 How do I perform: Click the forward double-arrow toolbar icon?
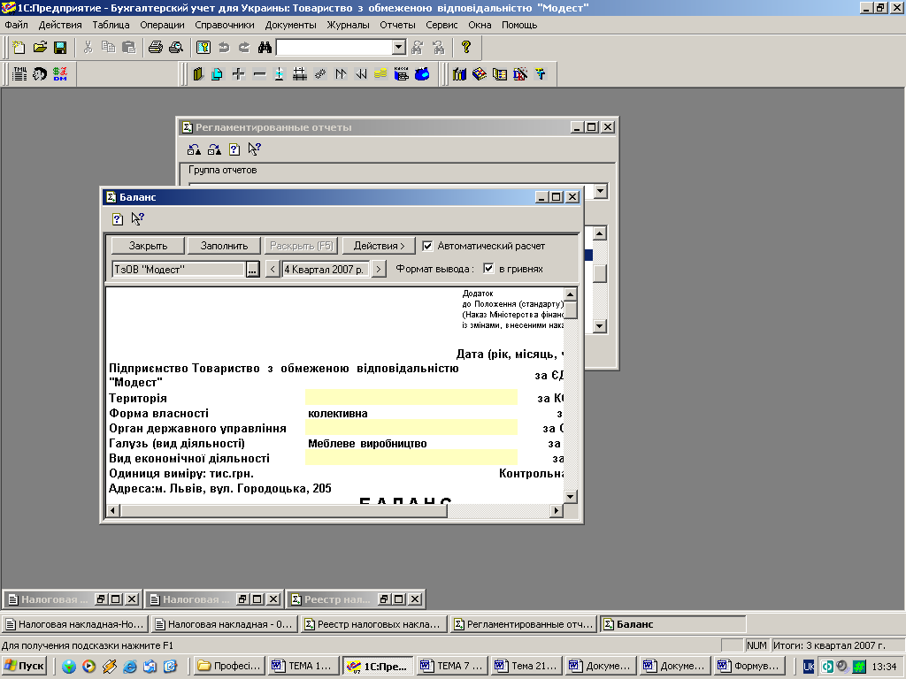[341, 74]
